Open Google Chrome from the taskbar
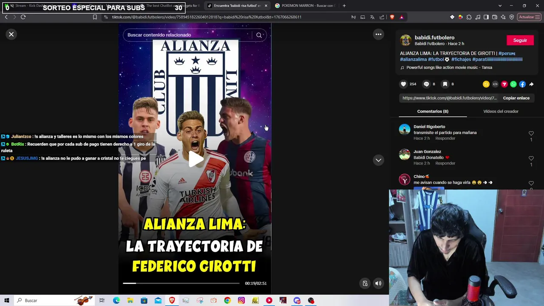Screen dimensions: 544x306 click(x=227, y=300)
